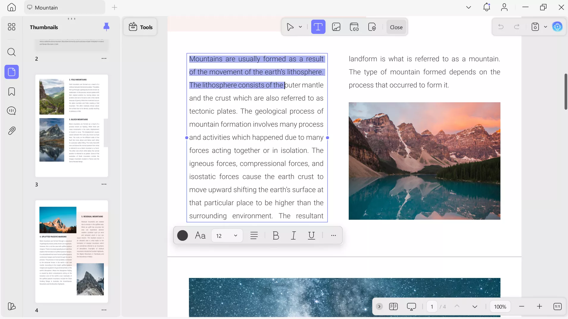Open the Attachments panel
Viewport: 568px width, 319px height.
11,131
